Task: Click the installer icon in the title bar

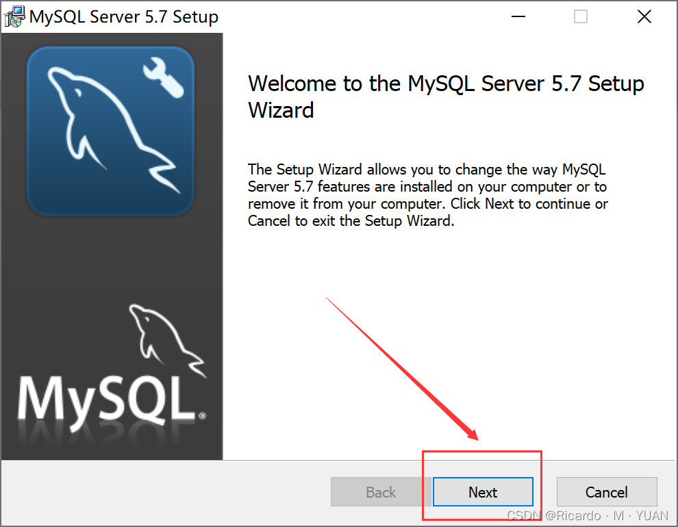Action: pos(14,16)
